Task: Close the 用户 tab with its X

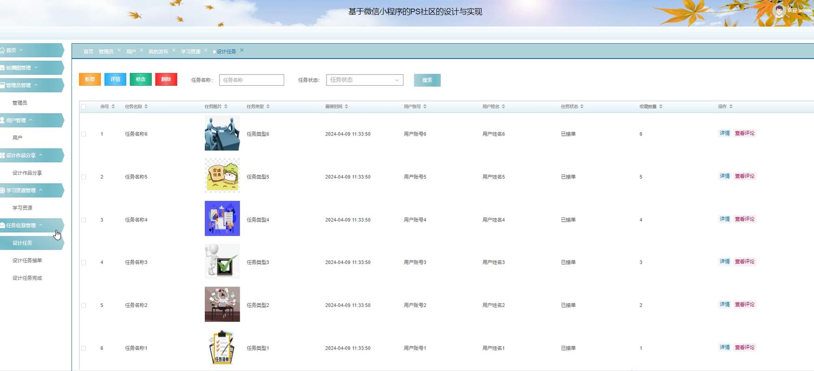Action: (x=141, y=50)
